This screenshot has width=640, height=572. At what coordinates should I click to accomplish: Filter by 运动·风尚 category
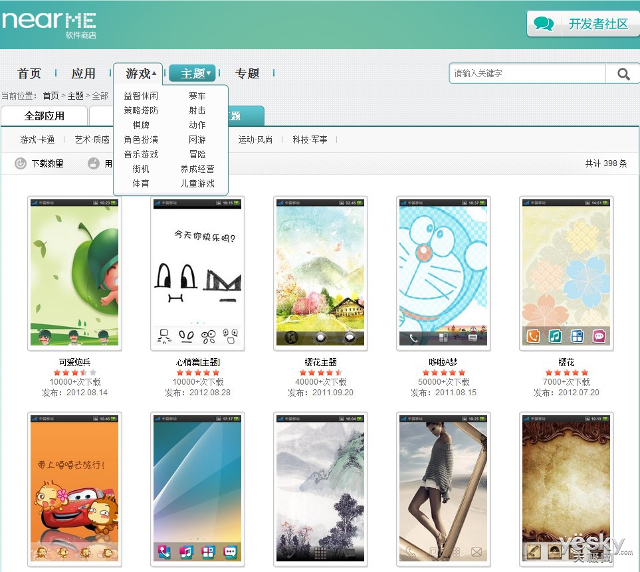coord(255,140)
